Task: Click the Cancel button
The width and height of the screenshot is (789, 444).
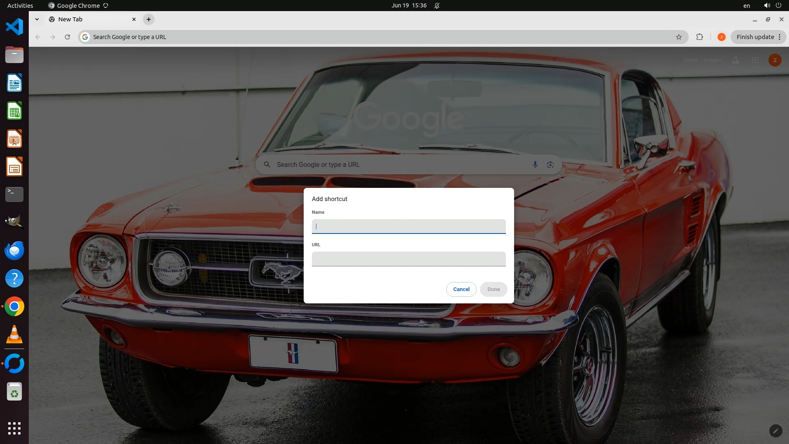Action: point(461,289)
